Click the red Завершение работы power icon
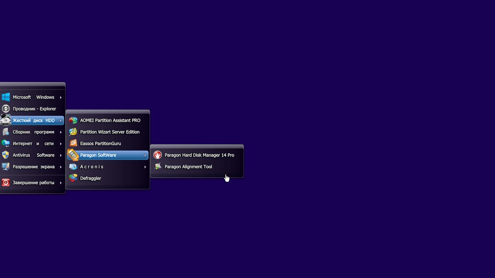 (5, 182)
